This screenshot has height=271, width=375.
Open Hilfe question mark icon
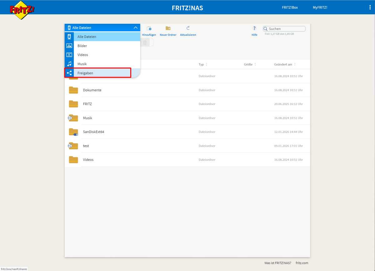click(254, 28)
